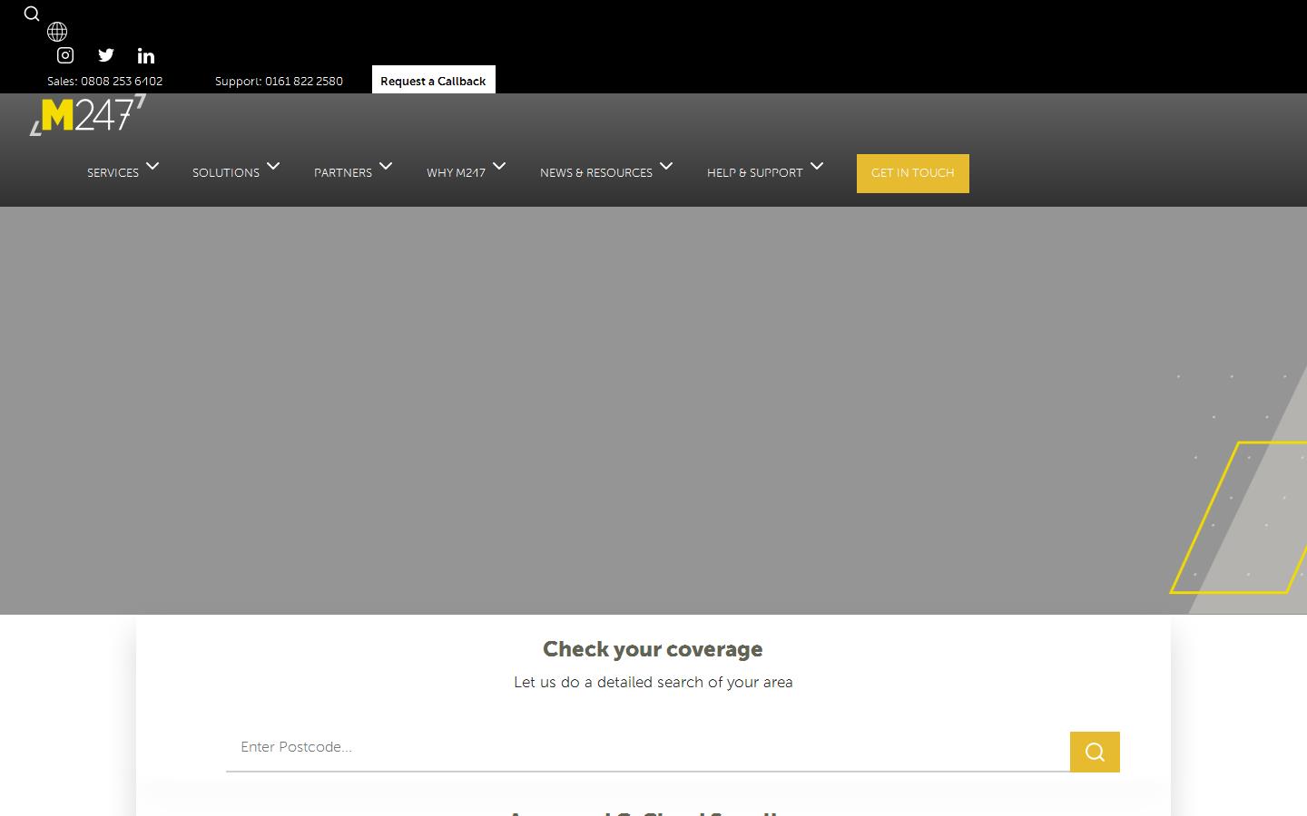Screen dimensions: 1307x816
Task: Expand the Why M247 chevron
Action: tap(499, 166)
